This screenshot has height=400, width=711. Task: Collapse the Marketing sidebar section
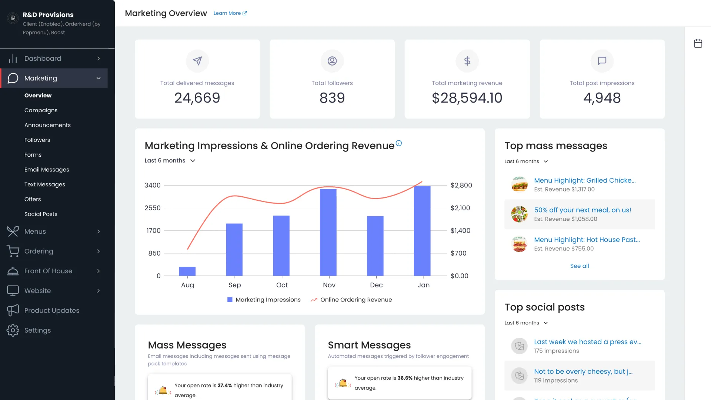(x=99, y=78)
